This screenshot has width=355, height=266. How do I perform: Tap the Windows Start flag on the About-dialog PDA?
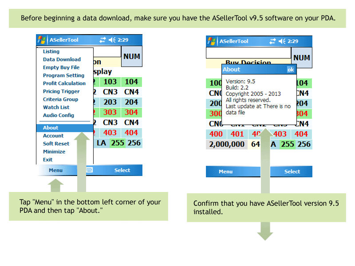coord(212,41)
